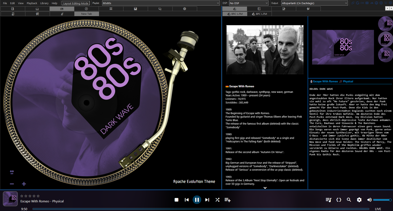Click the add-to-playlist icon

[x=228, y=200]
